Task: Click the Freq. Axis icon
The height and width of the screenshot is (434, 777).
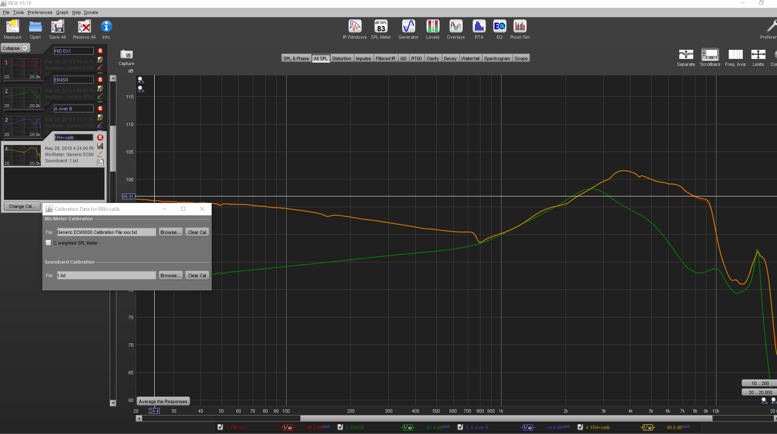Action: tap(735, 58)
